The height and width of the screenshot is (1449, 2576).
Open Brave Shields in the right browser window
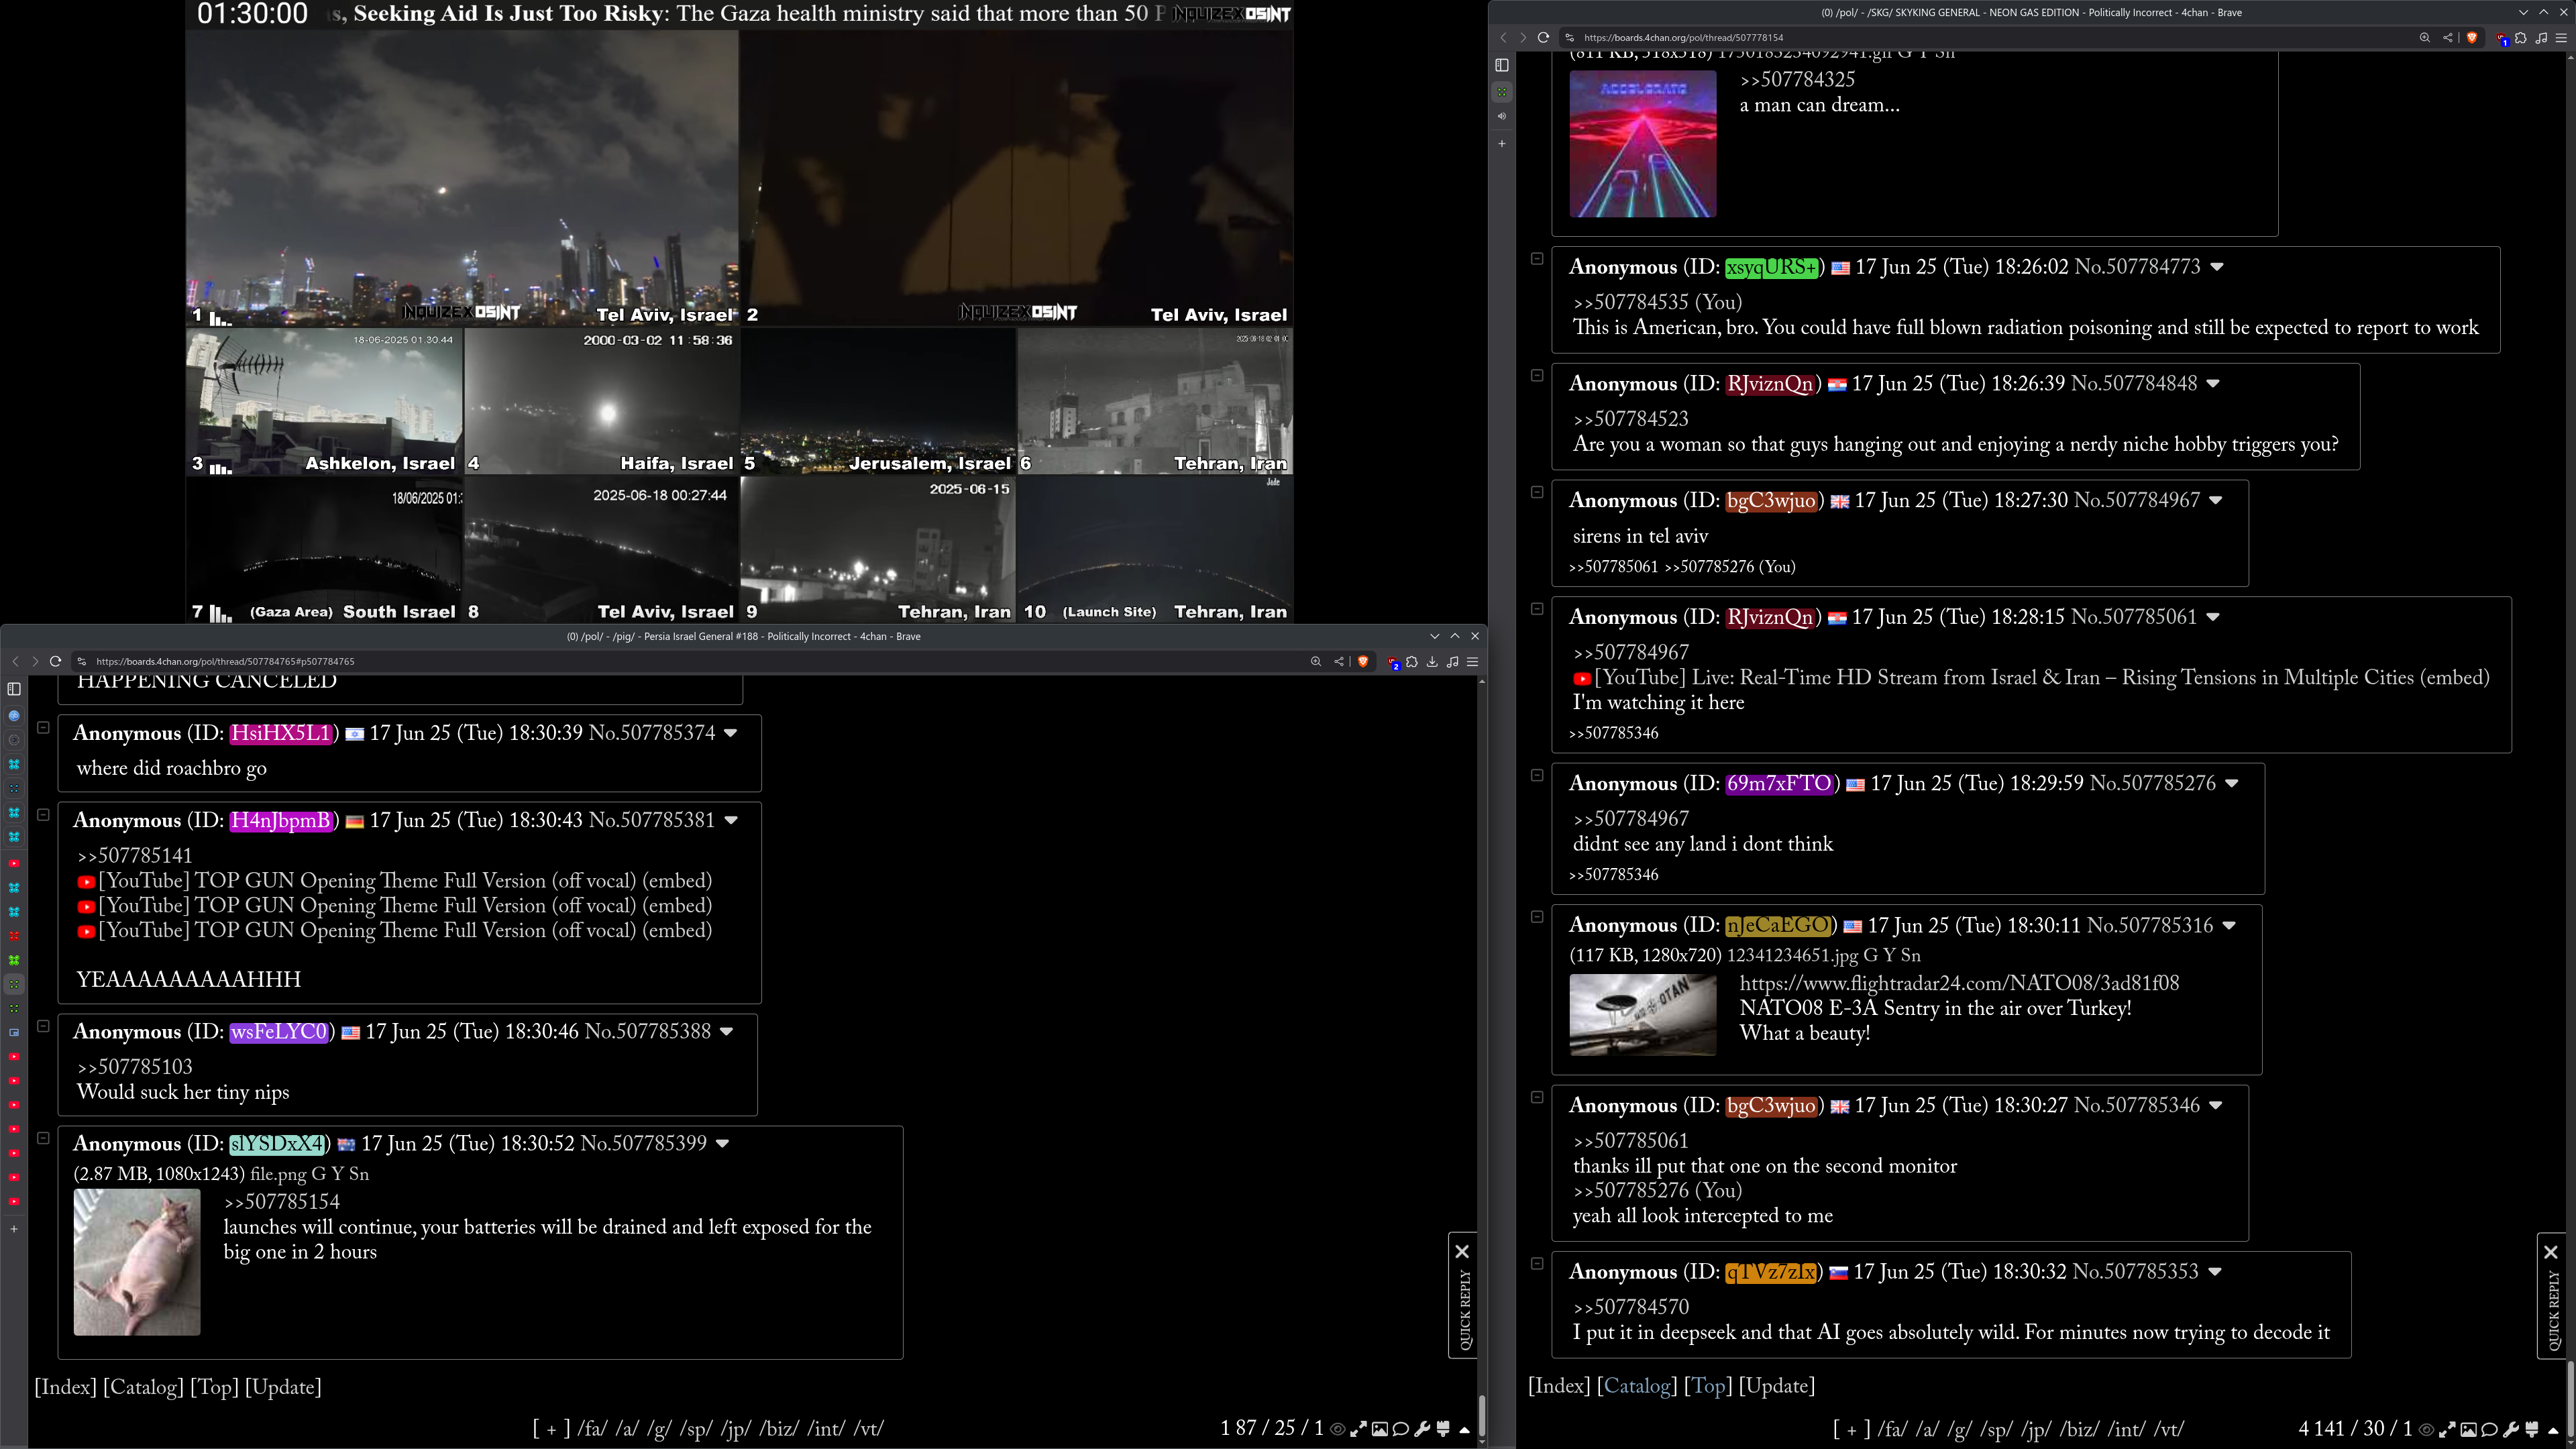coord(2472,37)
